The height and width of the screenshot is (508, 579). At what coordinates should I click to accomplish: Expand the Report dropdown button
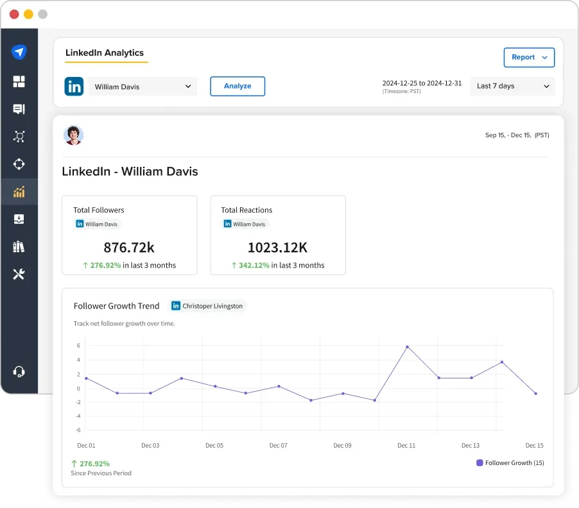click(529, 57)
